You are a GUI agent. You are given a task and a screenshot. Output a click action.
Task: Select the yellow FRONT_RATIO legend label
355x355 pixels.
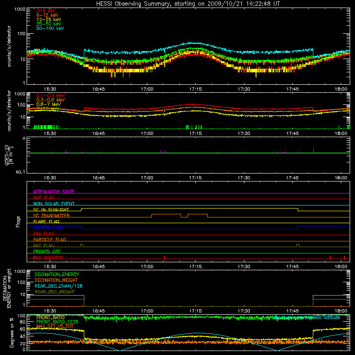click(51, 317)
